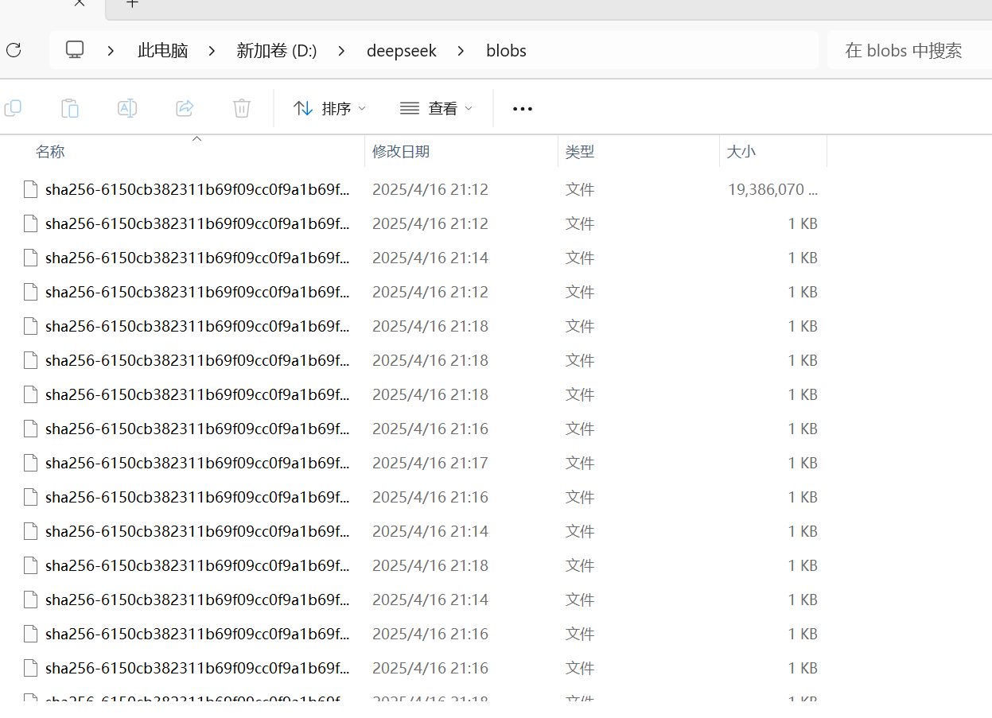
Task: Go to 此电脑 in the breadcrumb
Action: [162, 51]
